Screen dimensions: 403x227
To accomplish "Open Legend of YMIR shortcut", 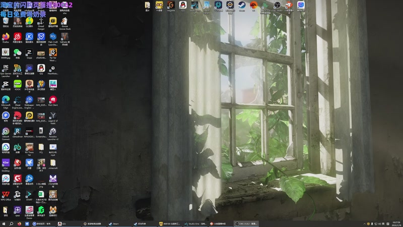I will (53, 118).
